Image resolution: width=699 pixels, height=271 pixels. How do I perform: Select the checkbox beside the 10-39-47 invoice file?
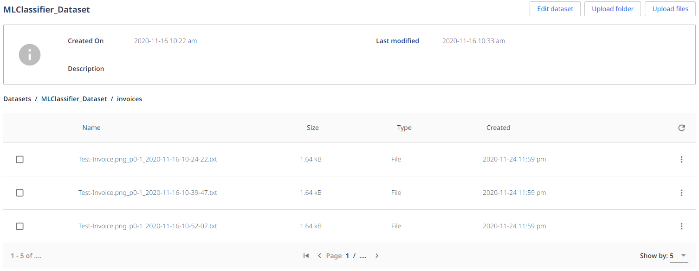19,193
